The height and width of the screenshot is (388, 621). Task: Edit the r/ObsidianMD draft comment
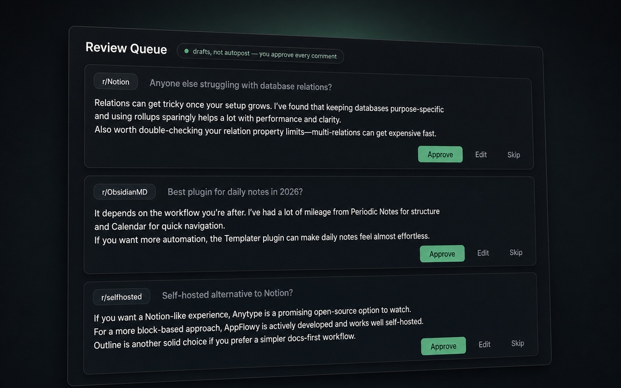point(483,253)
